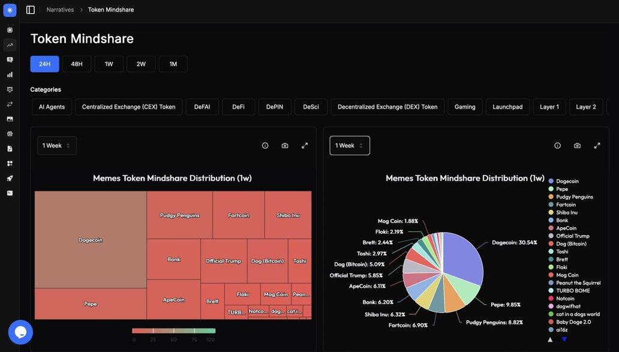Open the monitor icon in sidebar
This screenshot has width=619, height=352.
[10, 59]
